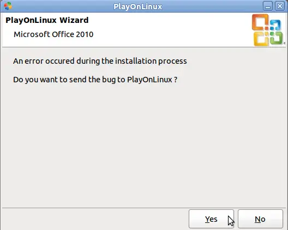
Task: Click the Microsoft Office 2010 subtitle text
Action: 53,34
